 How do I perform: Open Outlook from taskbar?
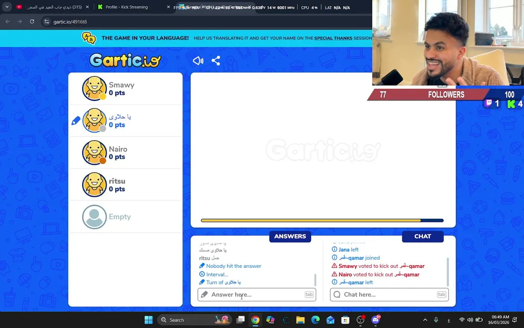[x=331, y=320]
